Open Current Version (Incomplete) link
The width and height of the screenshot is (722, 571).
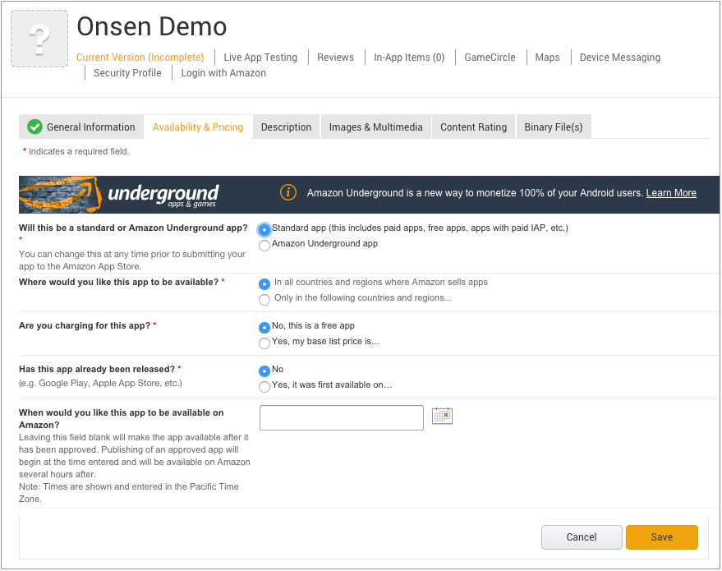140,58
